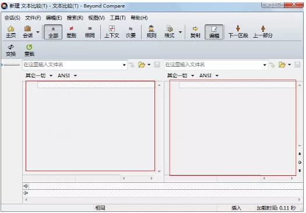Click right pane horizontal scroll right arrow

[x=292, y=178]
